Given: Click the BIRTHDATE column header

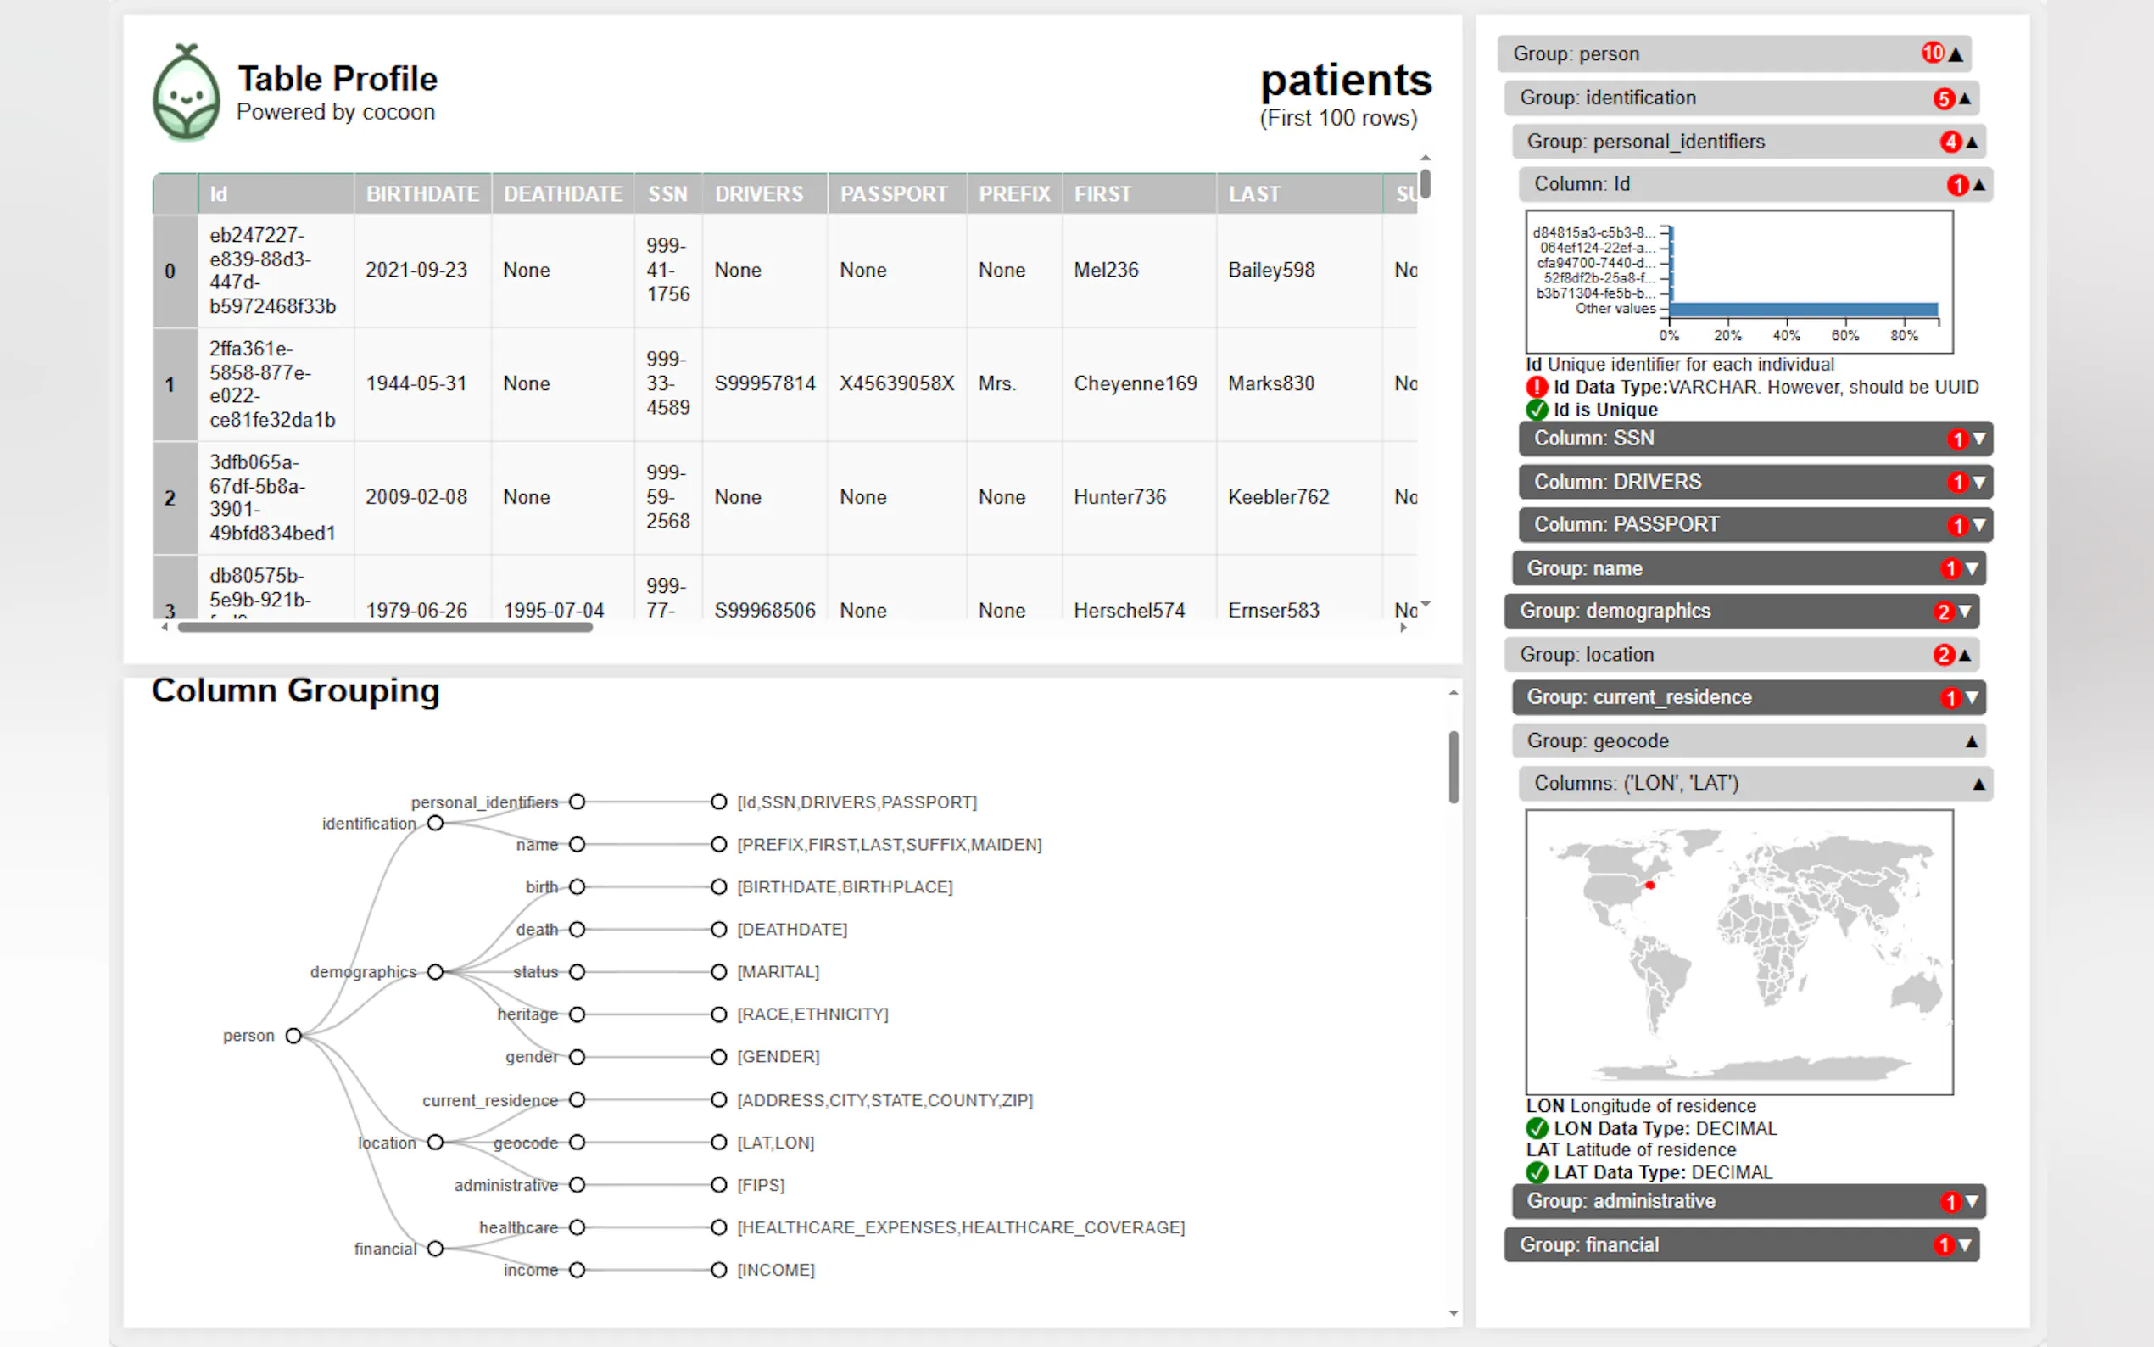Looking at the screenshot, I should (x=422, y=194).
